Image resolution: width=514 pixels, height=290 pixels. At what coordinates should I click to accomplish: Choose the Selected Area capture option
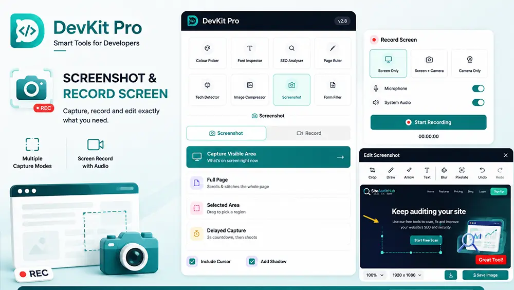coord(268,208)
